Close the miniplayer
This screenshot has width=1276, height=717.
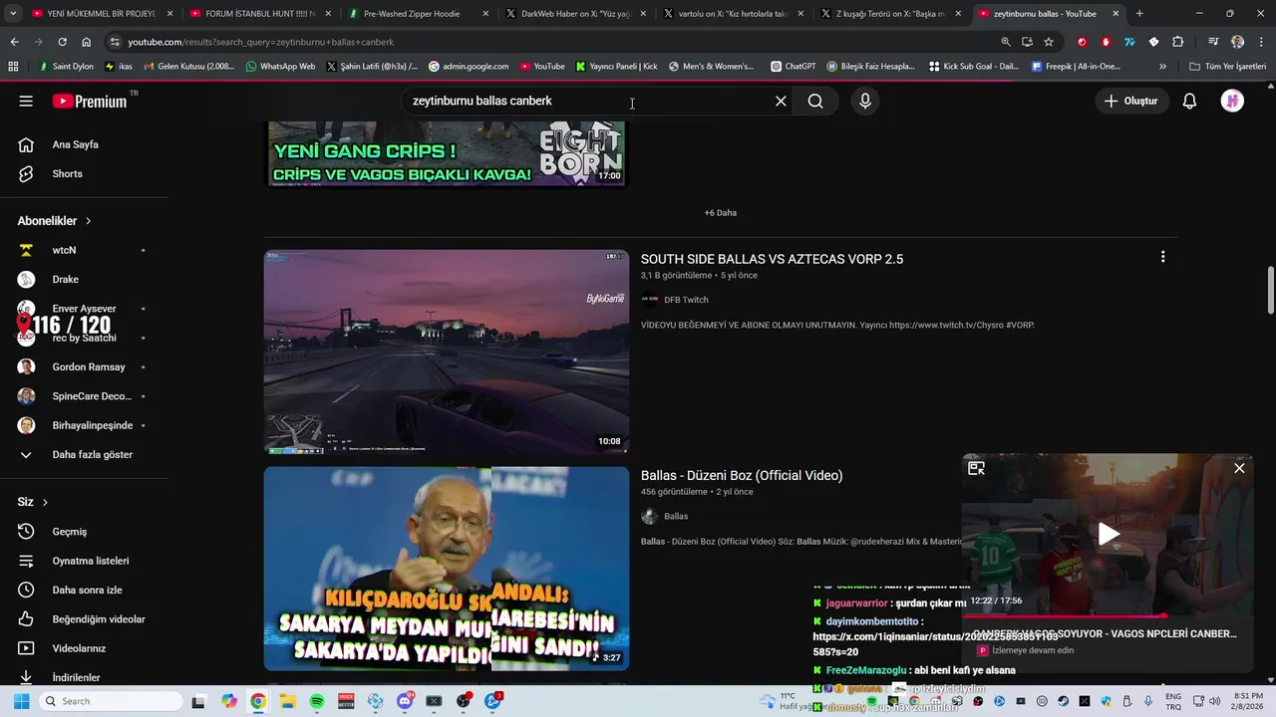(x=1239, y=468)
